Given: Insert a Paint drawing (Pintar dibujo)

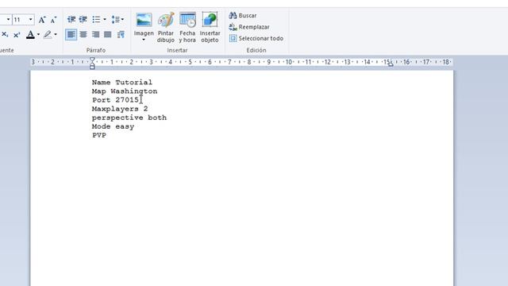Looking at the screenshot, I should click(166, 28).
